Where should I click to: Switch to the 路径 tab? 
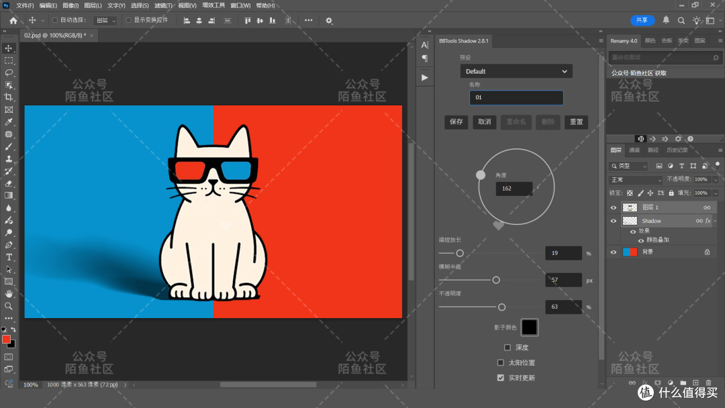[x=653, y=150]
